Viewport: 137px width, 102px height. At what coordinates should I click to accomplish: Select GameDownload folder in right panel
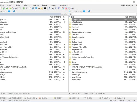coord(78,37)
